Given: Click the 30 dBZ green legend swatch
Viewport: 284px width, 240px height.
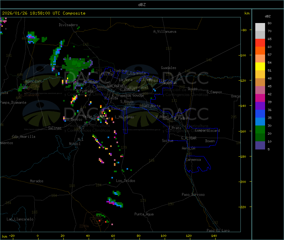Looking at the screenshot, I should pyautogui.click(x=260, y=129).
